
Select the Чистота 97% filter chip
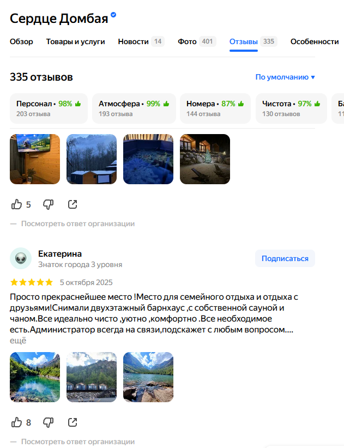point(291,108)
